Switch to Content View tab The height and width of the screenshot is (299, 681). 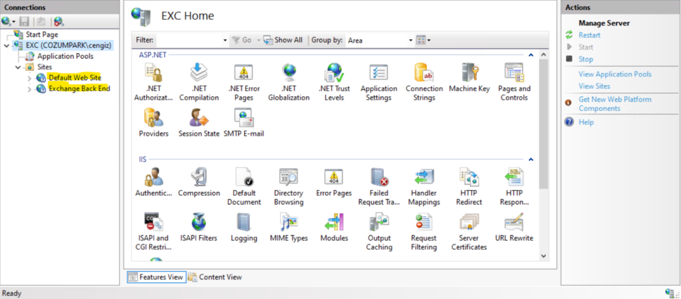(215, 277)
